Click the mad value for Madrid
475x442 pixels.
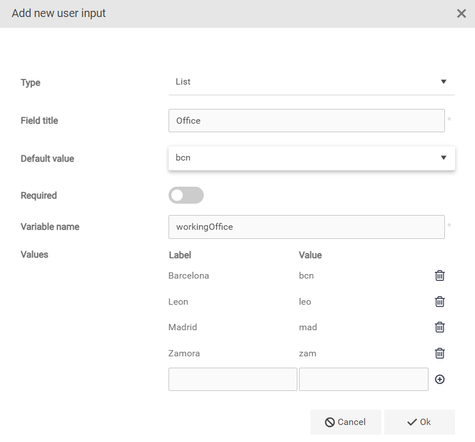tap(308, 327)
